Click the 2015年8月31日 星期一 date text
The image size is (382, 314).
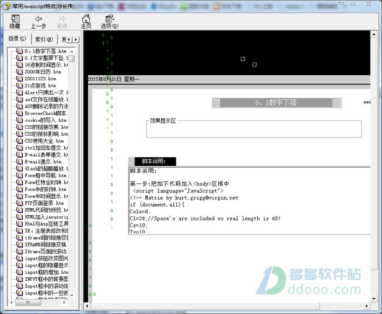[x=113, y=79]
